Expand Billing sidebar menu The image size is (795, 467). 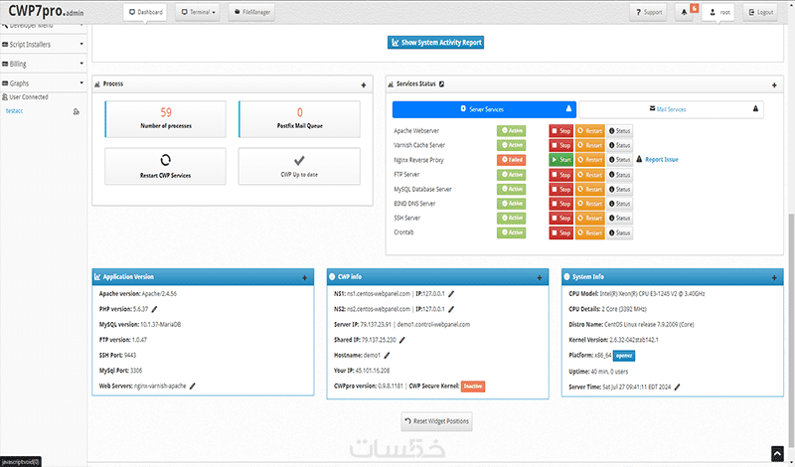pos(43,64)
